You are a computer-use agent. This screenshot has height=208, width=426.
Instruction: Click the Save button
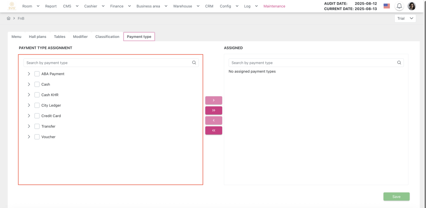coord(396,197)
